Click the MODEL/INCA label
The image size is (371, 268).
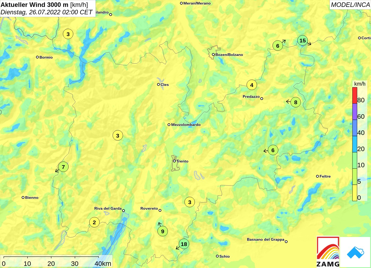pyautogui.click(x=350, y=5)
